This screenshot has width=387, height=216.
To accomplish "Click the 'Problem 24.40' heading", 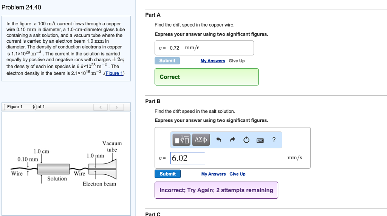I will tap(21, 8).
